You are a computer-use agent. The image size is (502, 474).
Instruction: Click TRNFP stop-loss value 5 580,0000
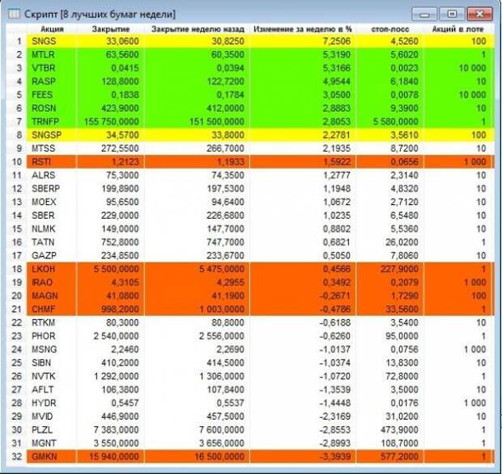[396, 122]
